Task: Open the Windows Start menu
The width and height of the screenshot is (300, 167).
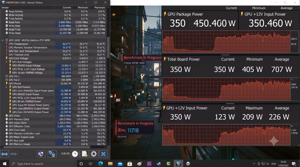Action: [4, 164]
